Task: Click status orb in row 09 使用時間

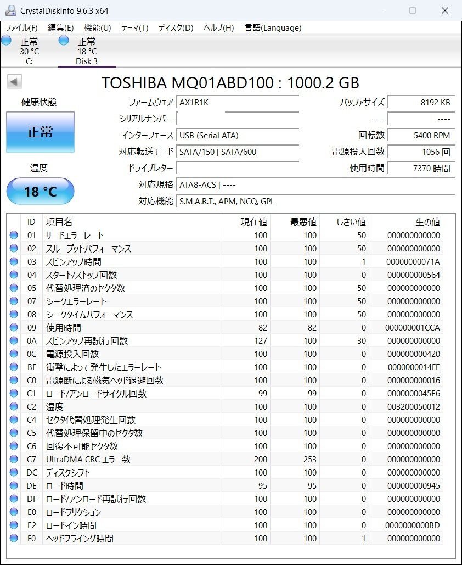Action: click(14, 328)
